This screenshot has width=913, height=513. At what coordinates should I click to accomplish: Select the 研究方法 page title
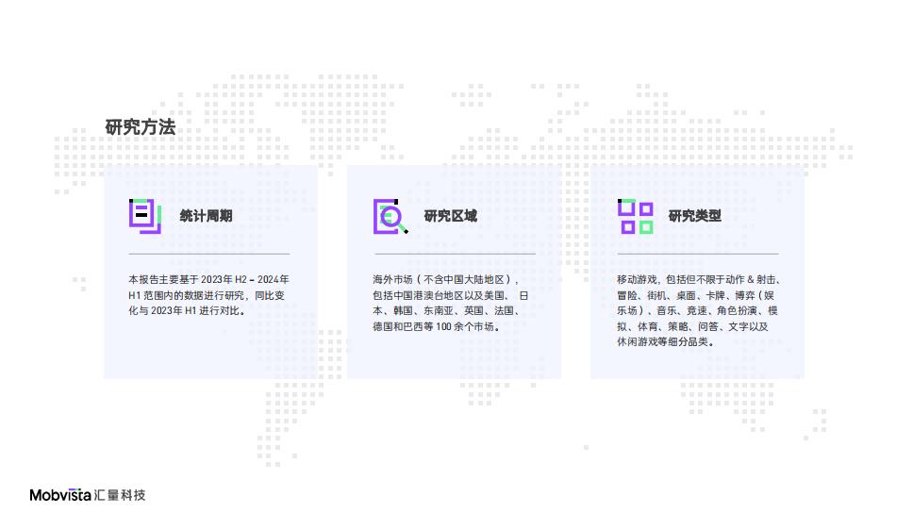(x=141, y=127)
